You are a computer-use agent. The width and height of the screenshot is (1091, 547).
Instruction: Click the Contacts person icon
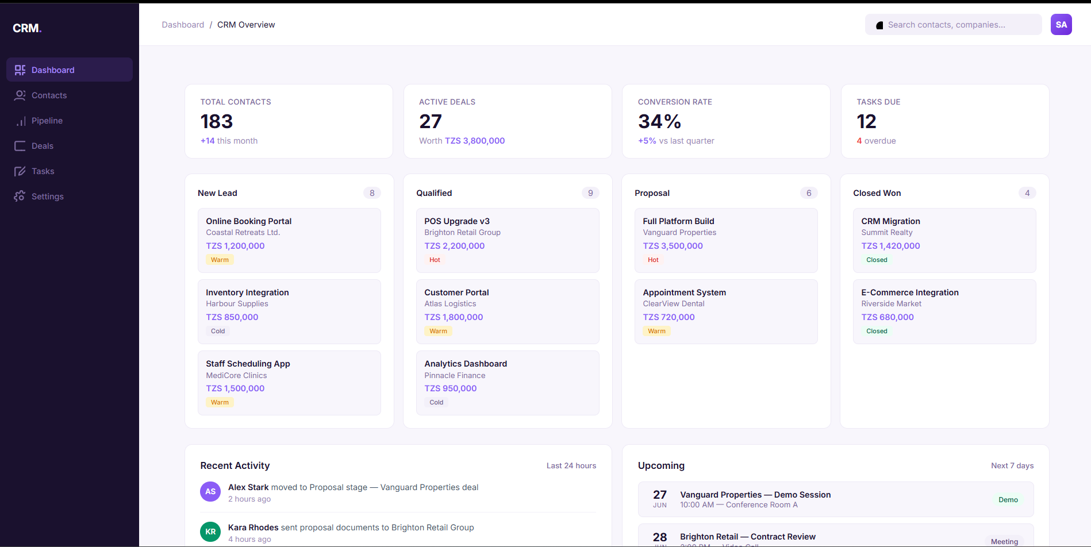[x=20, y=95]
